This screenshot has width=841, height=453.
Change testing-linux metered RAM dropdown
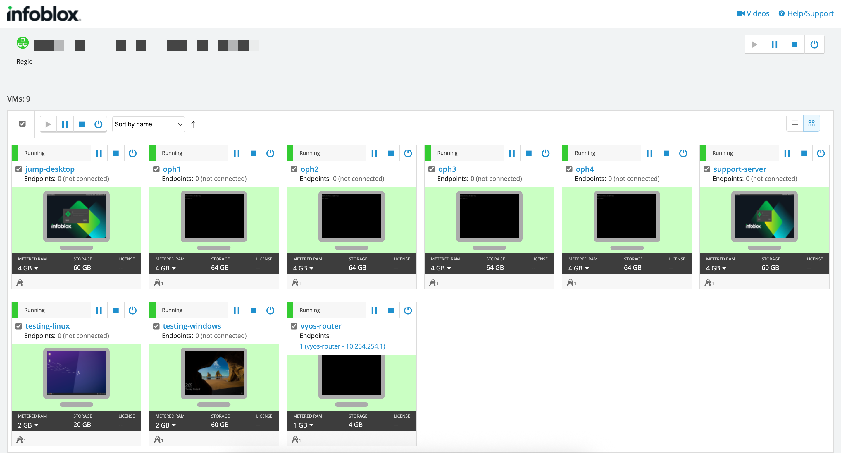pyautogui.click(x=28, y=425)
